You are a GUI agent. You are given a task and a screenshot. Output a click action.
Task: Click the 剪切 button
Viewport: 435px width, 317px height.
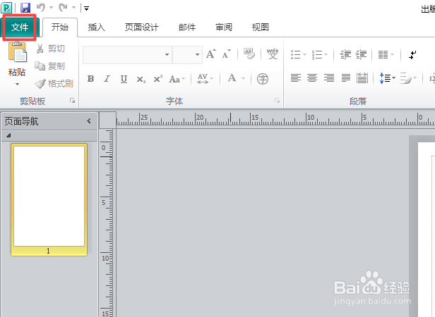[51, 49]
